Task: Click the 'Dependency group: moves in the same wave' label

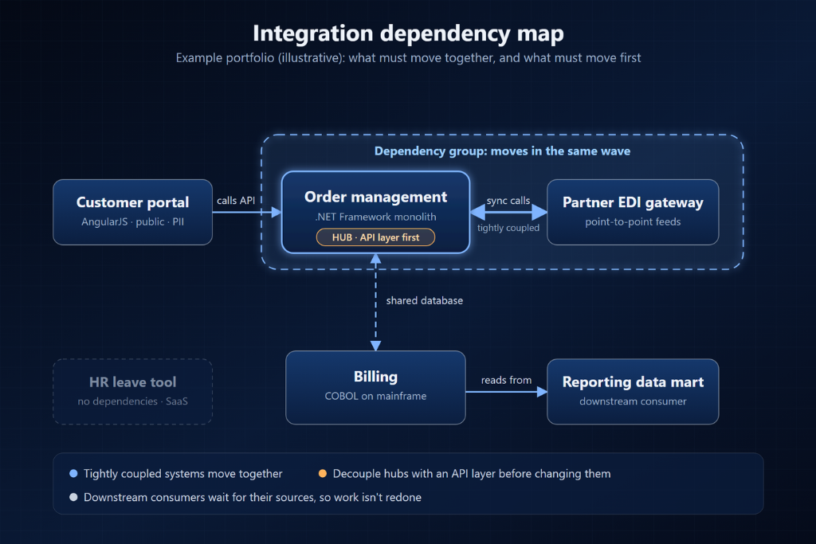Action: [x=502, y=151]
